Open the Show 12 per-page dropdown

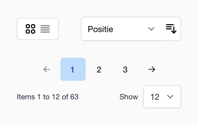[x=162, y=97]
